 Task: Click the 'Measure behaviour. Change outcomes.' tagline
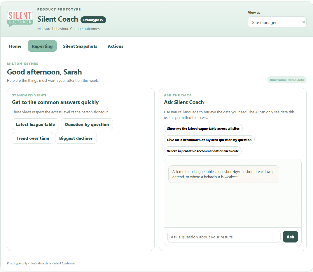(x=69, y=29)
